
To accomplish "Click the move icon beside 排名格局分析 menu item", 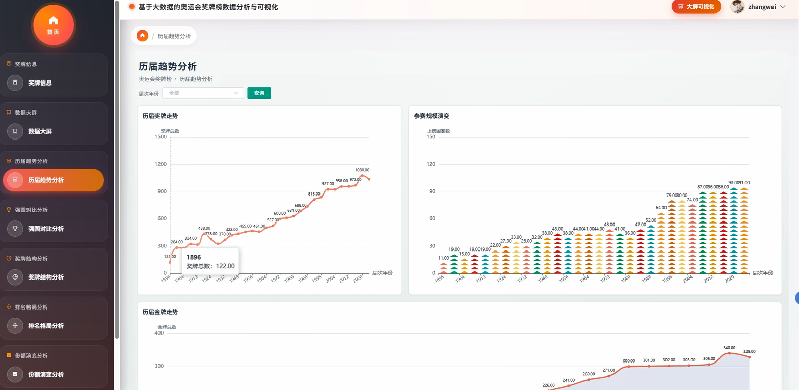I will pos(15,326).
